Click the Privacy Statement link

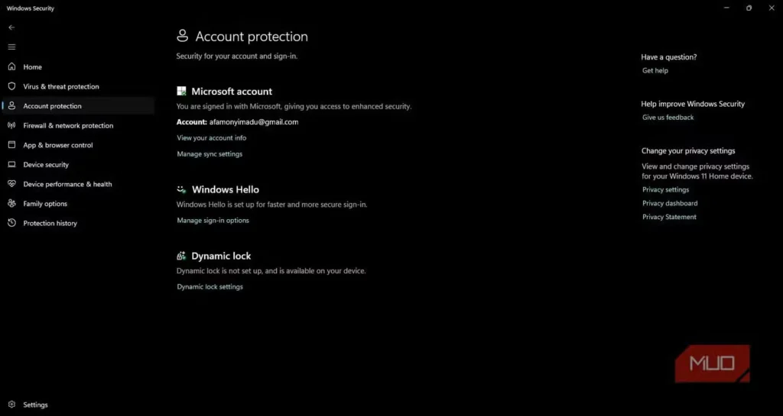(x=669, y=218)
